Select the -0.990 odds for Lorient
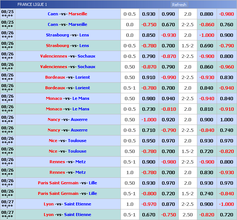 point(168,78)
